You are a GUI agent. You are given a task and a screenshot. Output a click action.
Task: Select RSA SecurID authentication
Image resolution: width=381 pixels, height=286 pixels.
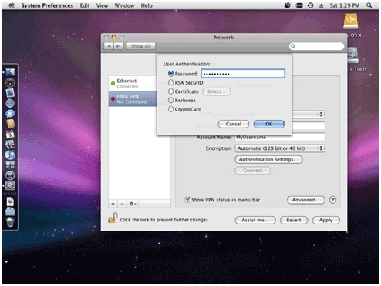pyautogui.click(x=170, y=82)
